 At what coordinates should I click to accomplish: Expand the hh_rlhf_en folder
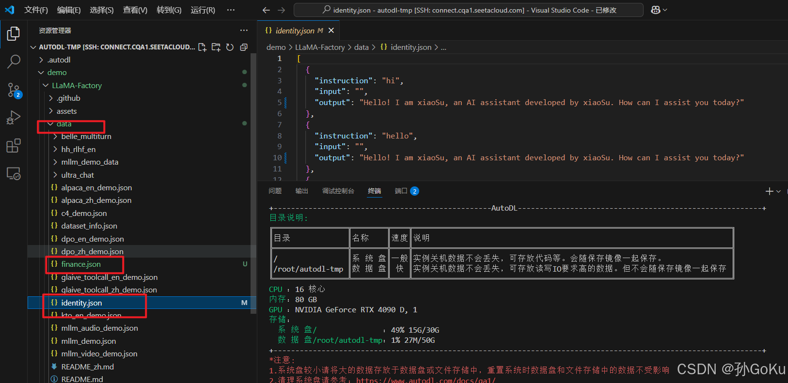[79, 149]
